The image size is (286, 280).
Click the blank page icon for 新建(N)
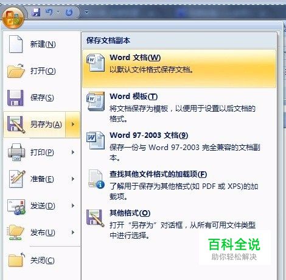pyautogui.click(x=16, y=44)
